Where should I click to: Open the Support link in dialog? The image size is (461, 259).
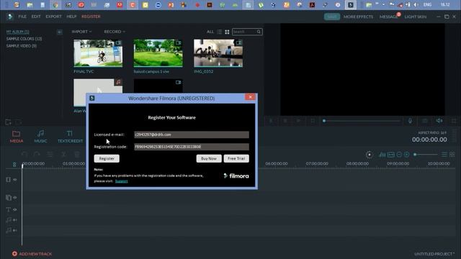pyautogui.click(x=122, y=181)
